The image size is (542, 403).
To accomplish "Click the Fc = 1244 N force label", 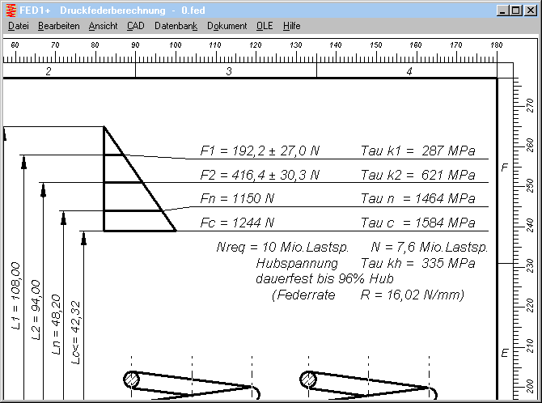I will pyautogui.click(x=237, y=223).
